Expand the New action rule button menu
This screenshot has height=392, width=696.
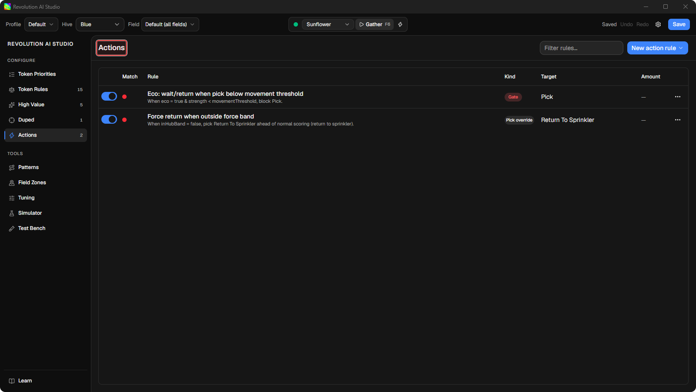(658, 48)
